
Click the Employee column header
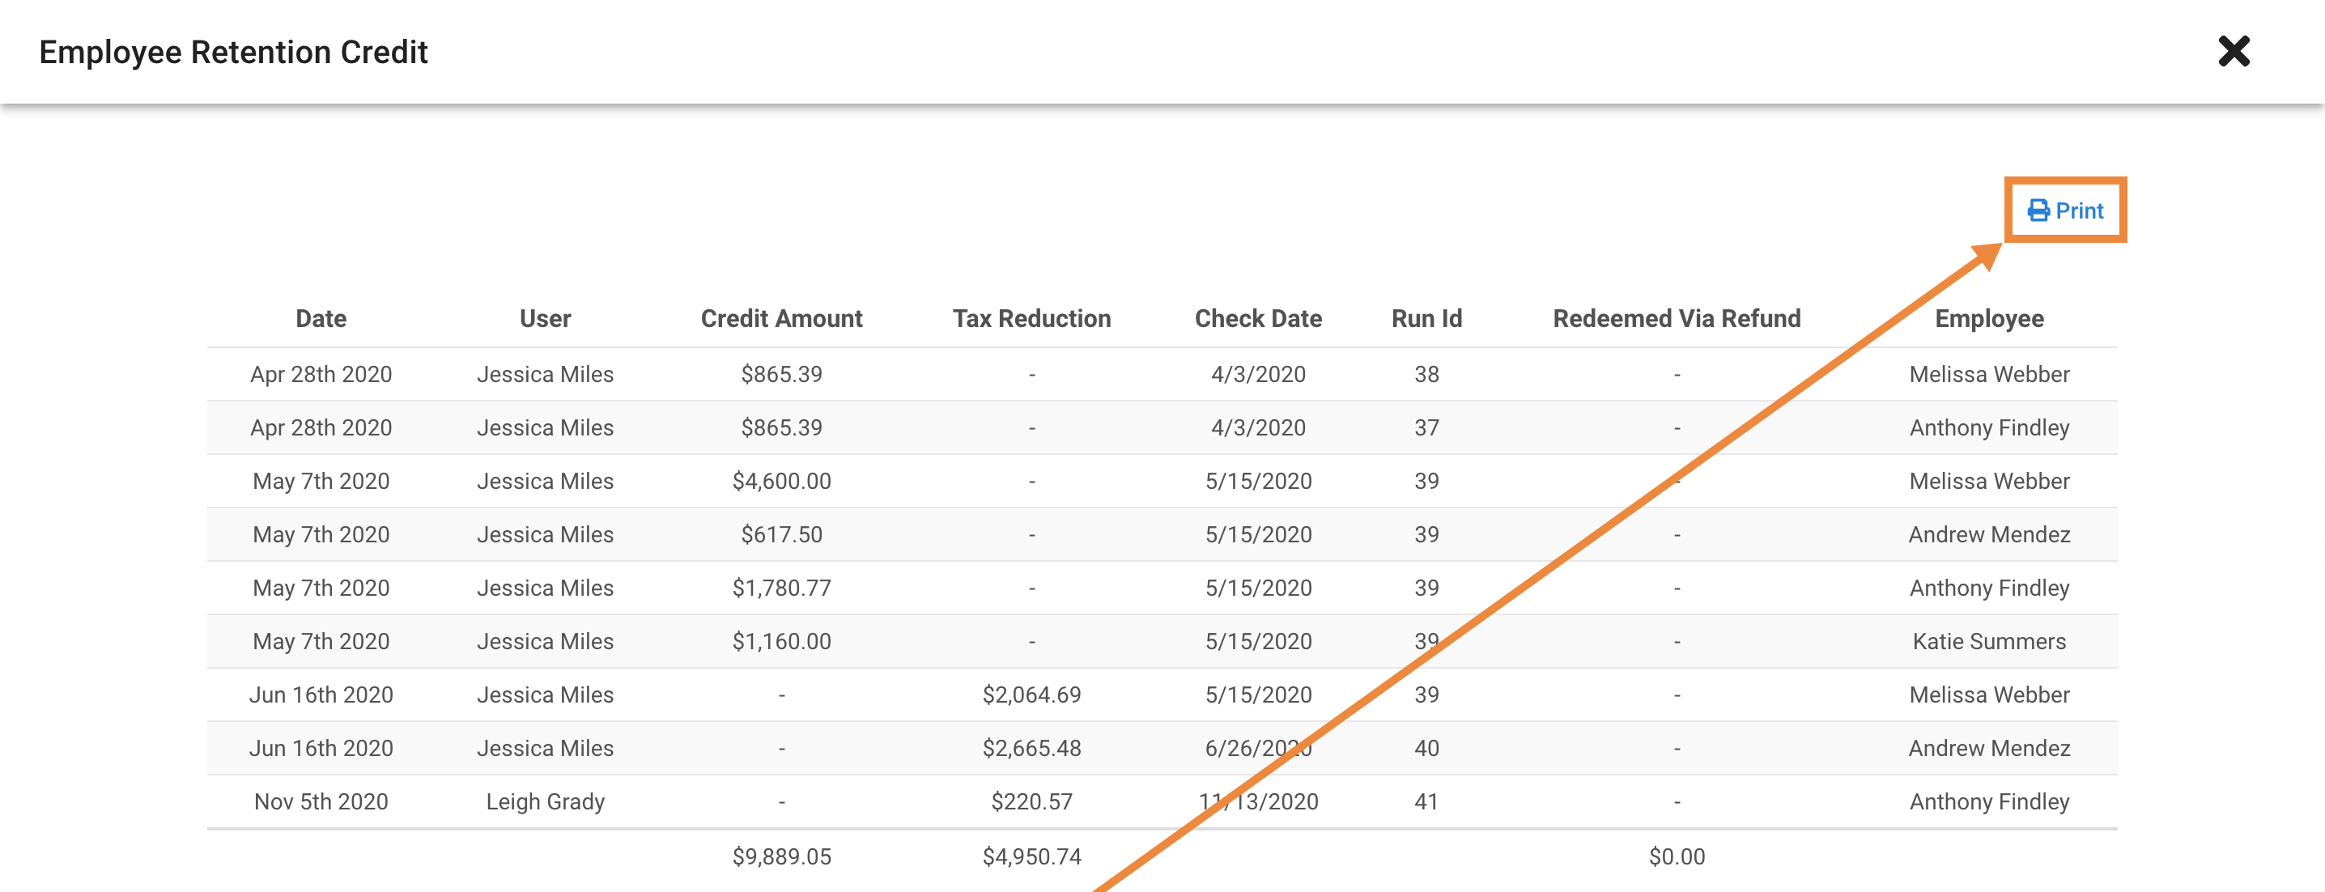click(x=1989, y=319)
